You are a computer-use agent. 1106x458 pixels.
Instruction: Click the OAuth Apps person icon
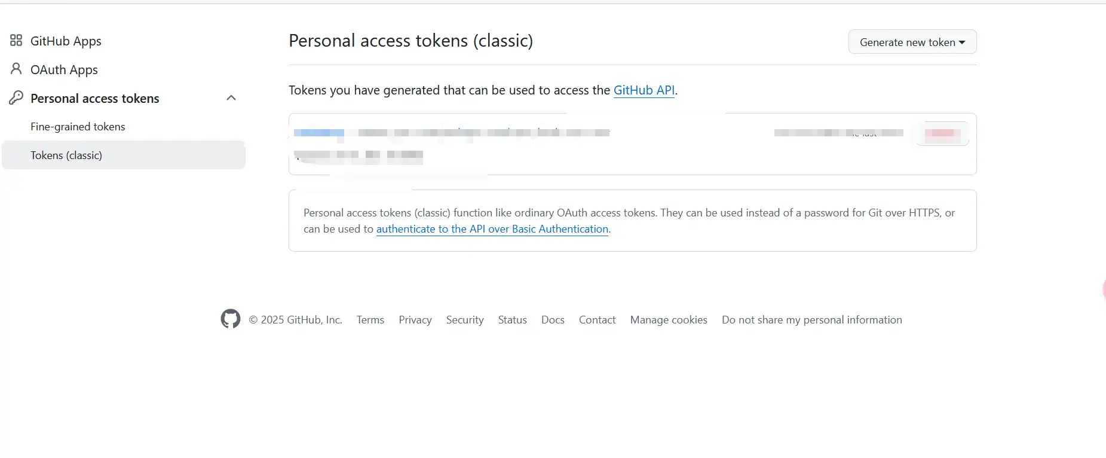pos(16,69)
